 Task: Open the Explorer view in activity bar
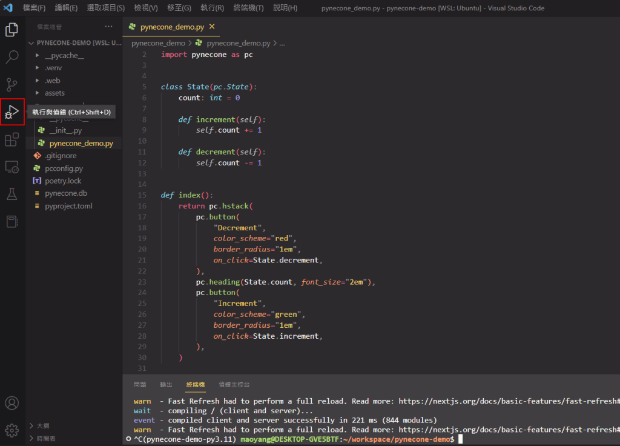click(12, 29)
